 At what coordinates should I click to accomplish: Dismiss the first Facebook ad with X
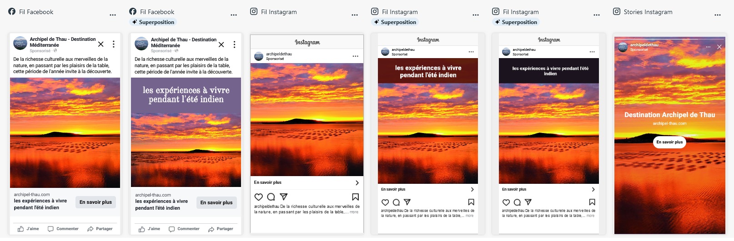pyautogui.click(x=101, y=44)
